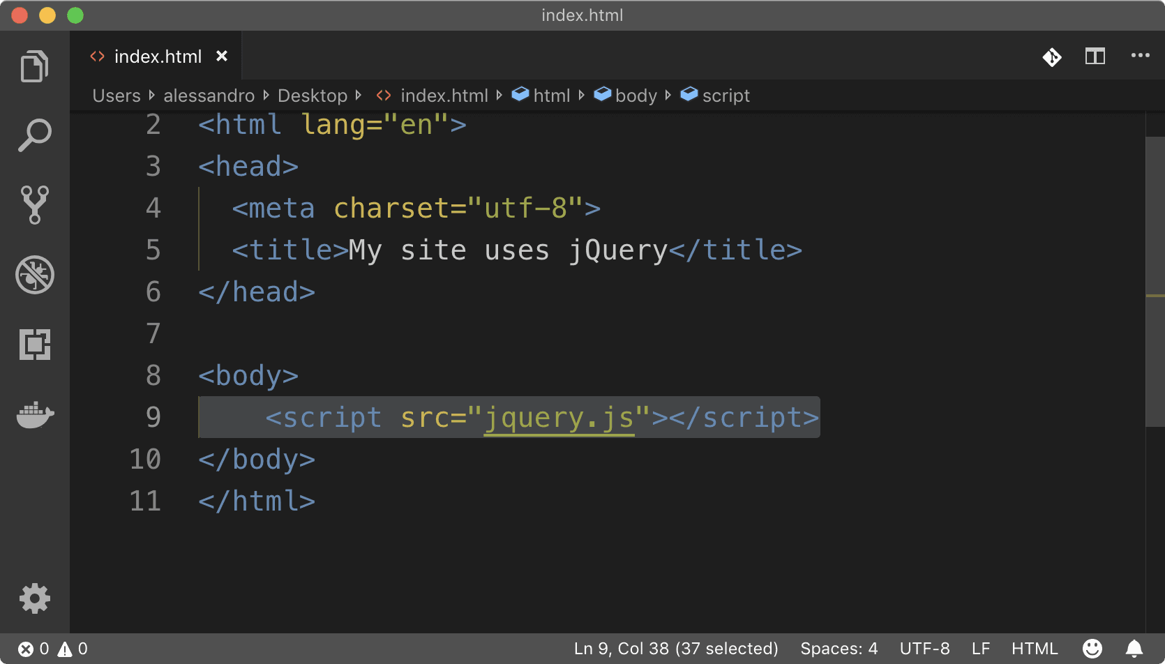Go to line via Ln 9, Col 38
The image size is (1165, 664).
coord(676,649)
